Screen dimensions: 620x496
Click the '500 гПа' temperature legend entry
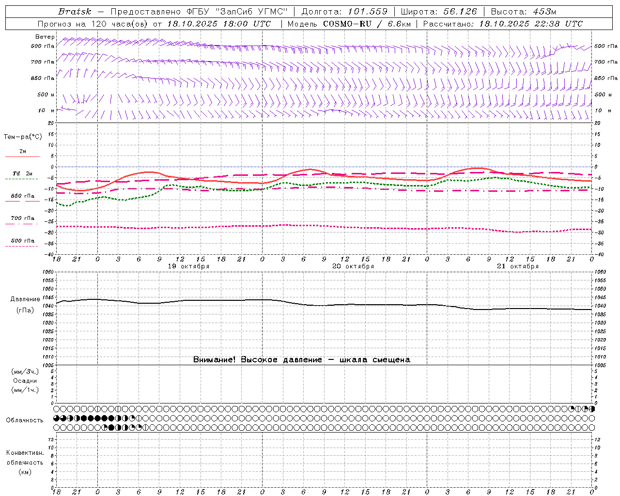tap(23, 241)
